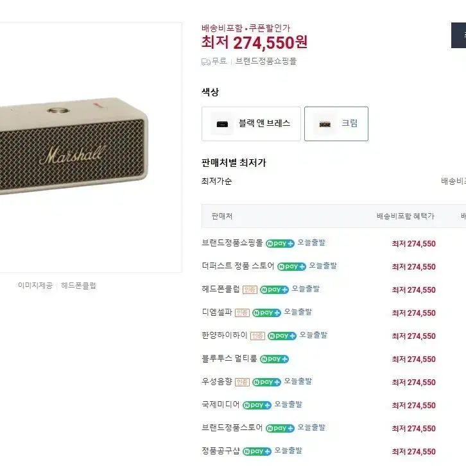Screen dimensions: 466x466
Task: Click the 인증 badge beside 디엠셀파
Action: 242,313
